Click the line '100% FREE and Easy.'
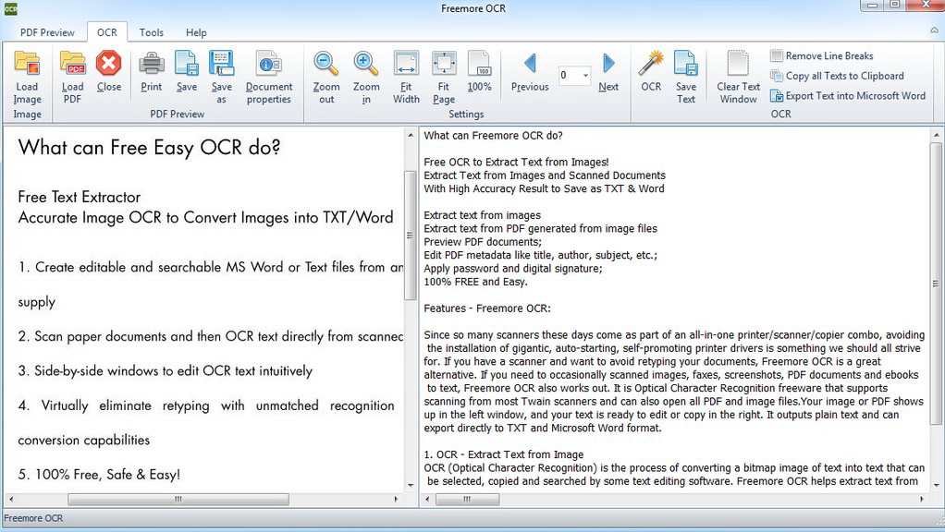945x532 pixels. (x=475, y=282)
